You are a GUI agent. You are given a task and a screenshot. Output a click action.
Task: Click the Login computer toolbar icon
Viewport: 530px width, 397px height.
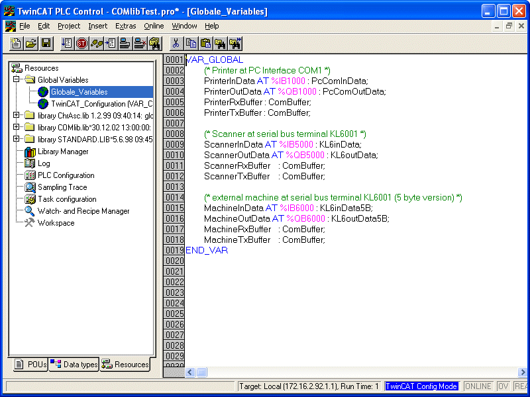125,43
